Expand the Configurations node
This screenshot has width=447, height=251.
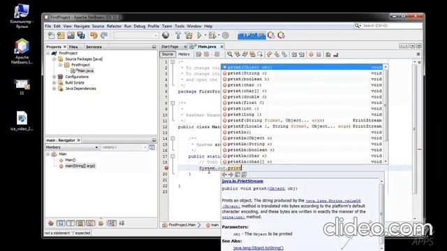click(54, 77)
